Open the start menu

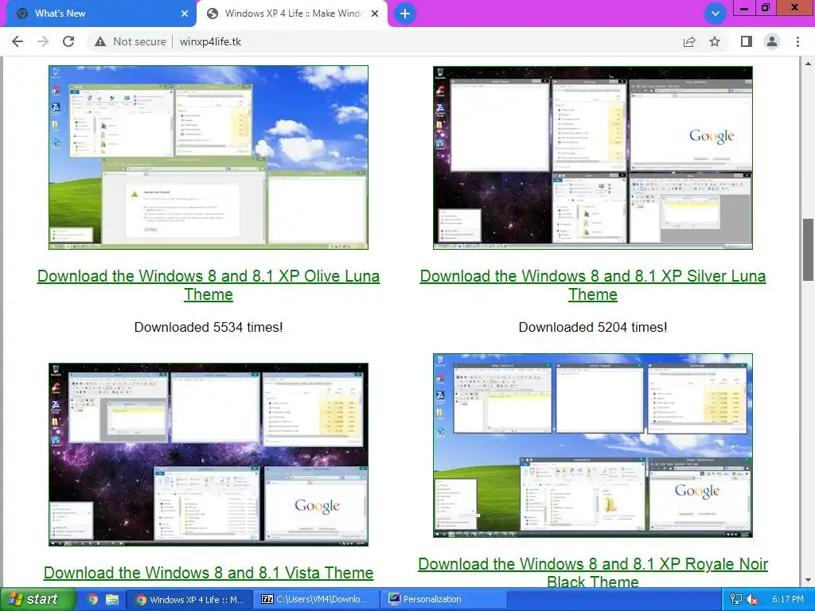(x=38, y=600)
